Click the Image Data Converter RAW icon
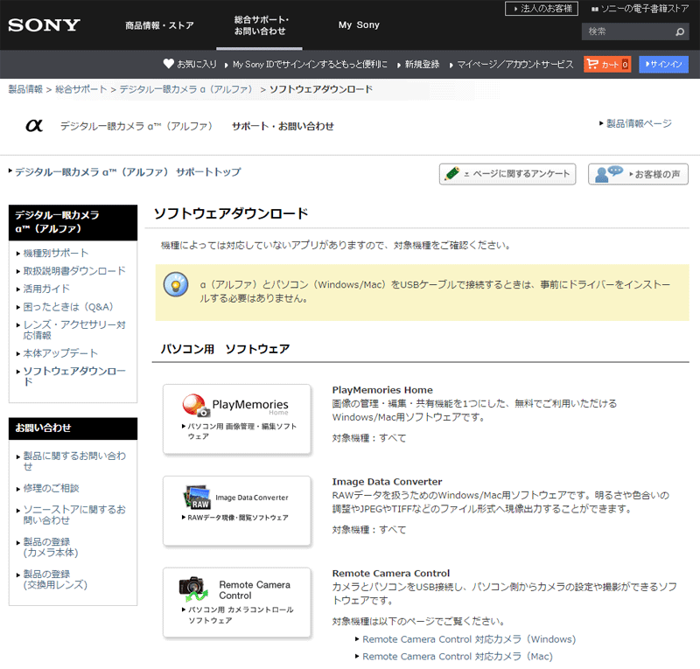 point(196,498)
